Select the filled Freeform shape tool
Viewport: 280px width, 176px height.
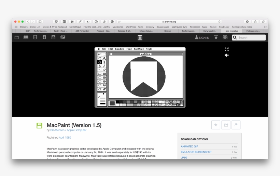click(104, 85)
